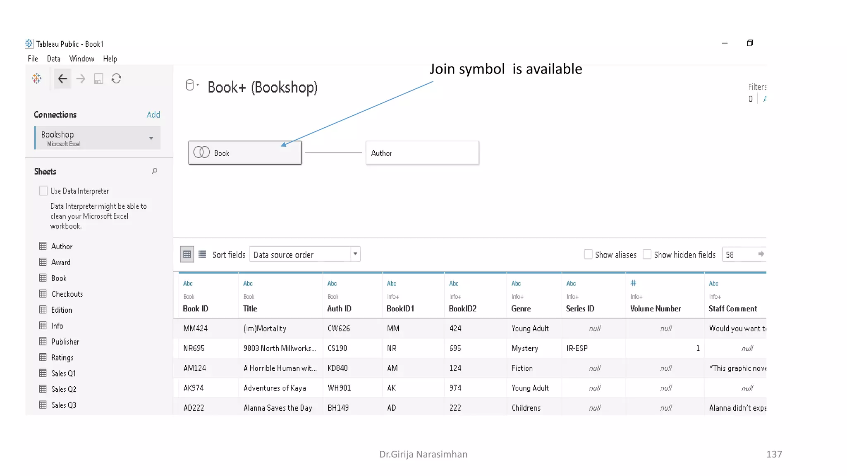847x476 pixels.
Task: Open the Window menu
Action: point(81,59)
